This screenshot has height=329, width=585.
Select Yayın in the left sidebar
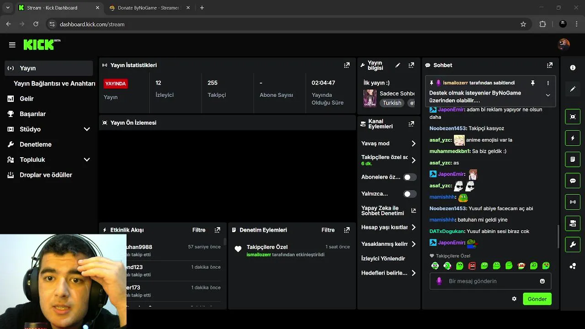(49, 68)
